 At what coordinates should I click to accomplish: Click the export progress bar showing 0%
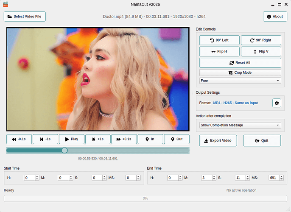(145, 198)
